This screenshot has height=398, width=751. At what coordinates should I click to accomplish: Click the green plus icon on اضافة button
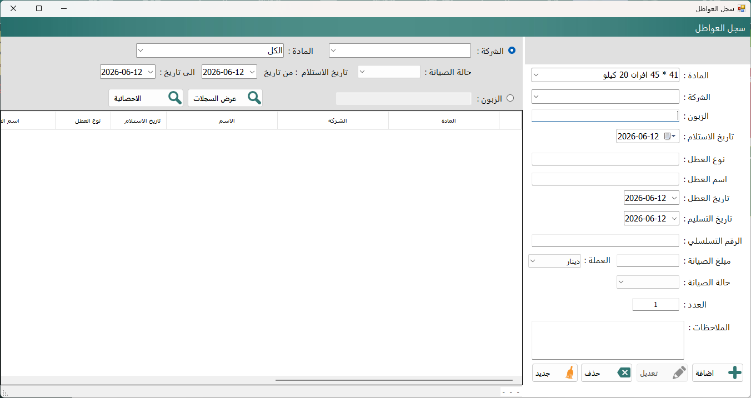[734, 373]
